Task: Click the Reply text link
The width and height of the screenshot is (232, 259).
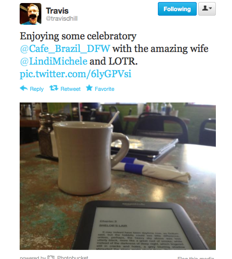Action: coord(37,89)
